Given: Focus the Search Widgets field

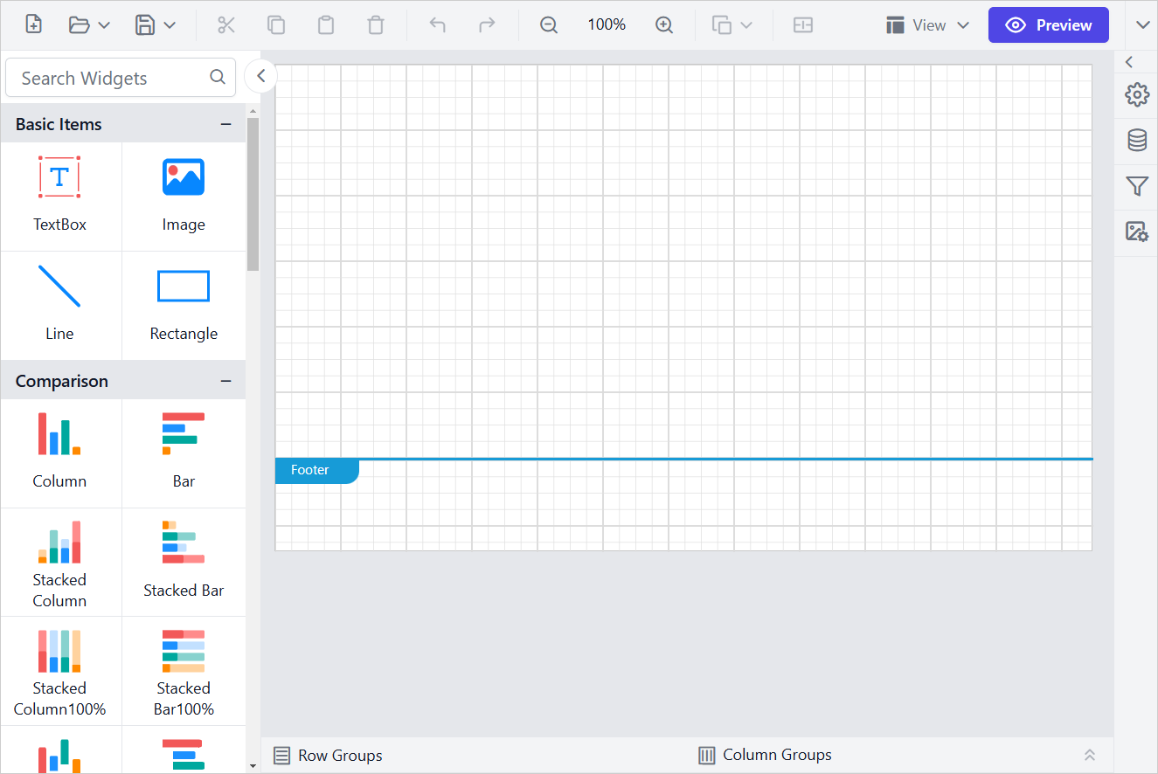Looking at the screenshot, I should tap(121, 78).
